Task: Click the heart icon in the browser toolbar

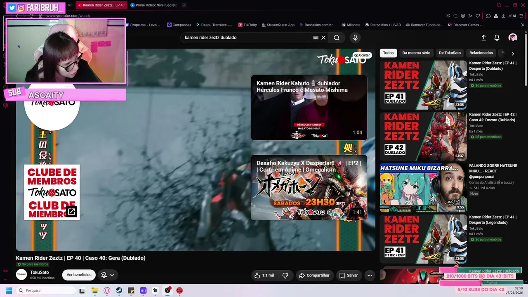Action: 478,16
